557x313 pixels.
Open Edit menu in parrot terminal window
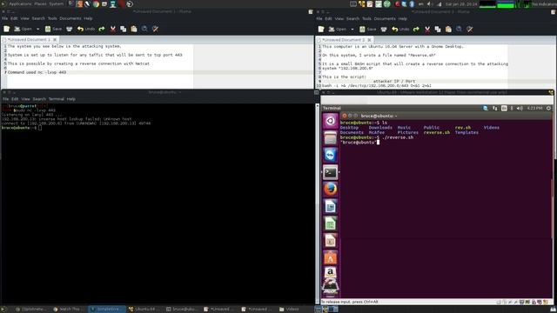15,99
